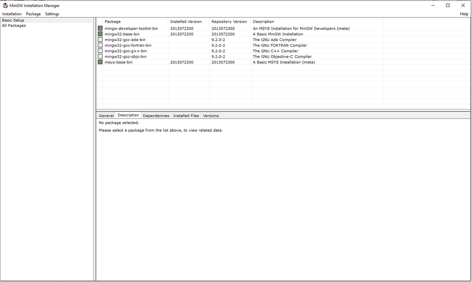This screenshot has height=282, width=472.
Task: Maximize the MinGW Installation Manager window
Action: pyautogui.click(x=448, y=5)
